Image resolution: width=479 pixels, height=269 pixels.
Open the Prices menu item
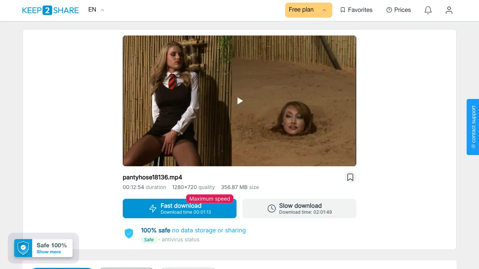point(399,10)
